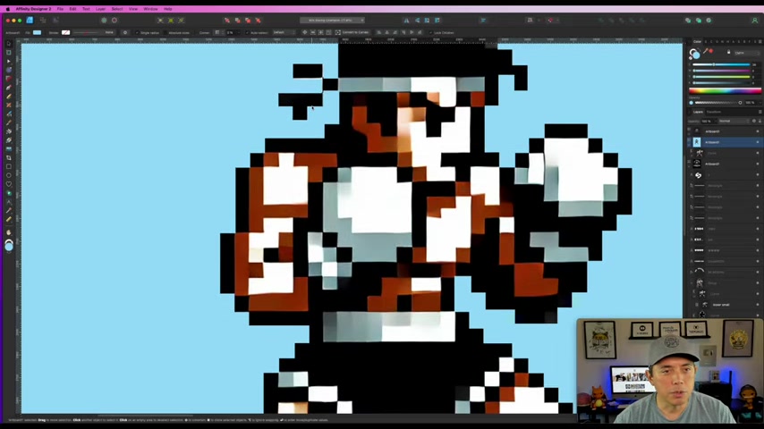The height and width of the screenshot is (429, 764).
Task: Open the Window menu
Action: click(150, 9)
